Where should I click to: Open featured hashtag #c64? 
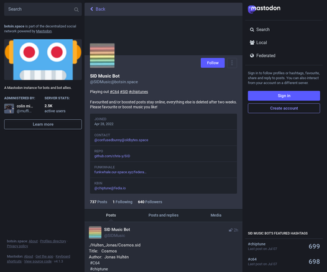coord(252,260)
